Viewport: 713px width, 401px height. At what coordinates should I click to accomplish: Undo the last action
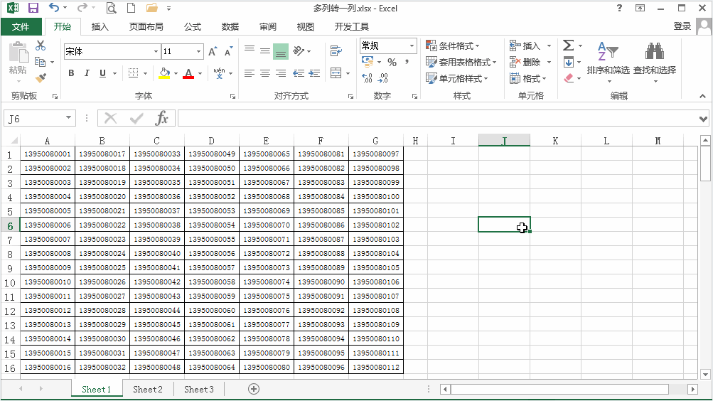click(54, 8)
